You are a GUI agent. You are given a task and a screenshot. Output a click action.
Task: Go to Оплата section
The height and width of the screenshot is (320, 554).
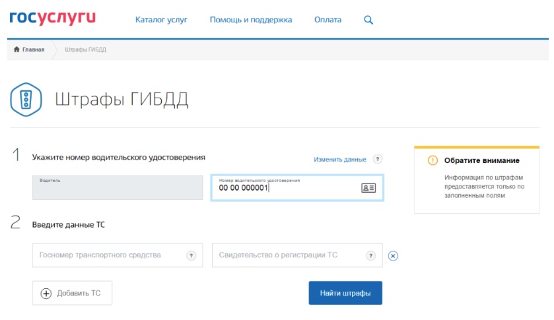pos(328,20)
